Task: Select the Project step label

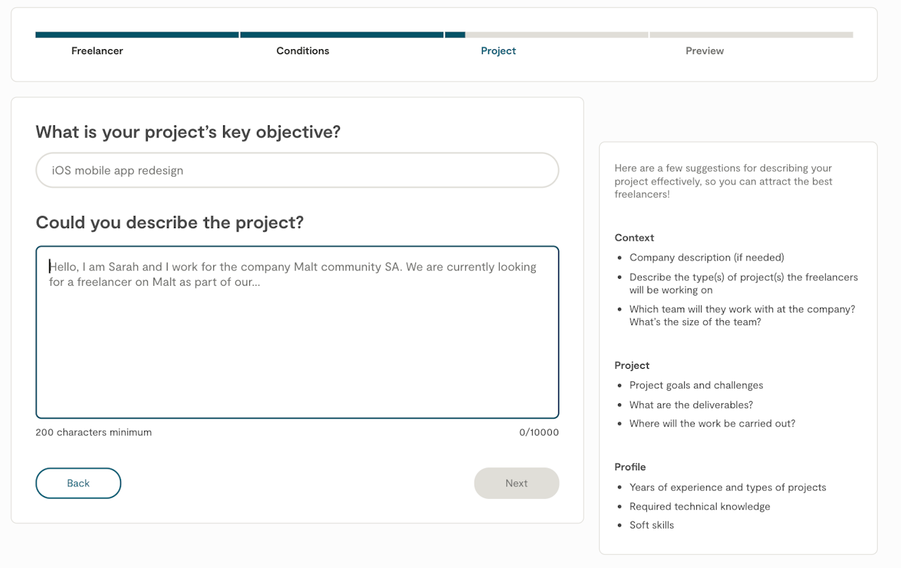Action: [498, 51]
